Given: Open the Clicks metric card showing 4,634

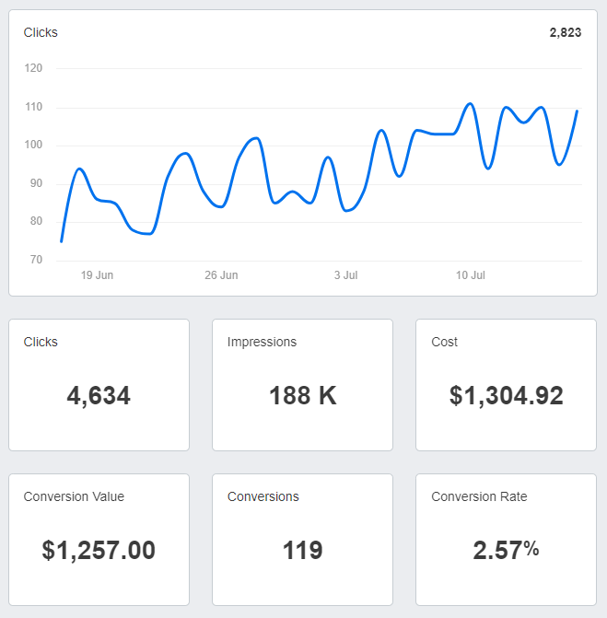Looking at the screenshot, I should coord(99,385).
